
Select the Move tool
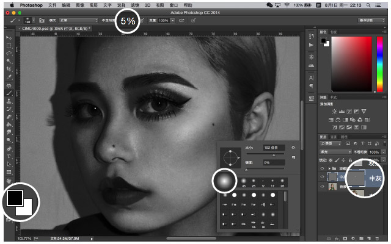point(9,37)
